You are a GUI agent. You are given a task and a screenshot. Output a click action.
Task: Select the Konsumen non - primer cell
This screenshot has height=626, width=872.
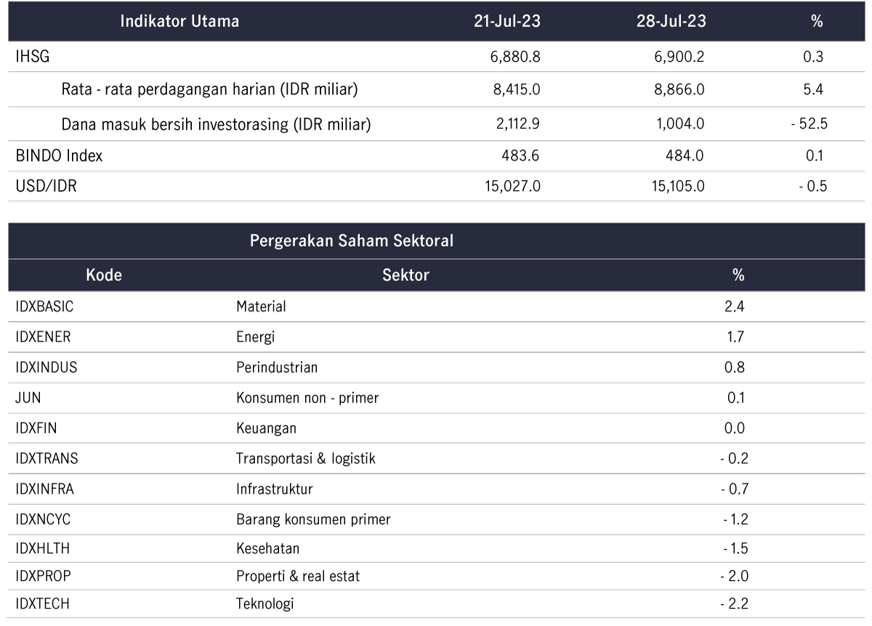point(307,398)
